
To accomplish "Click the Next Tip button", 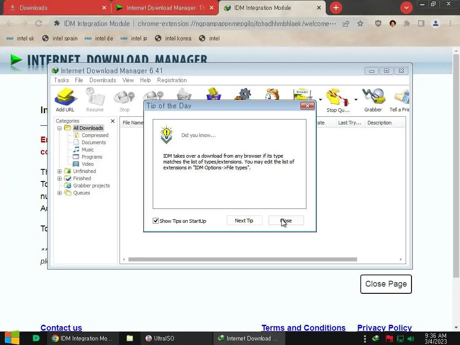I will click(x=244, y=221).
